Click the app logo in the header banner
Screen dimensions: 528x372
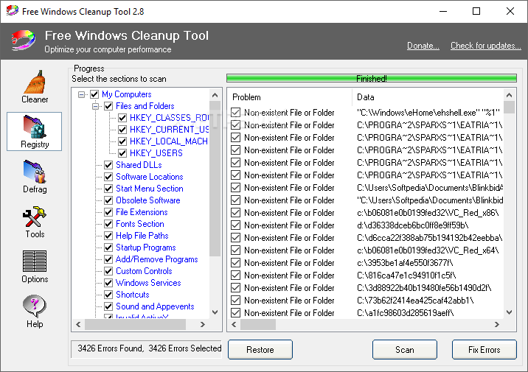[x=23, y=41]
